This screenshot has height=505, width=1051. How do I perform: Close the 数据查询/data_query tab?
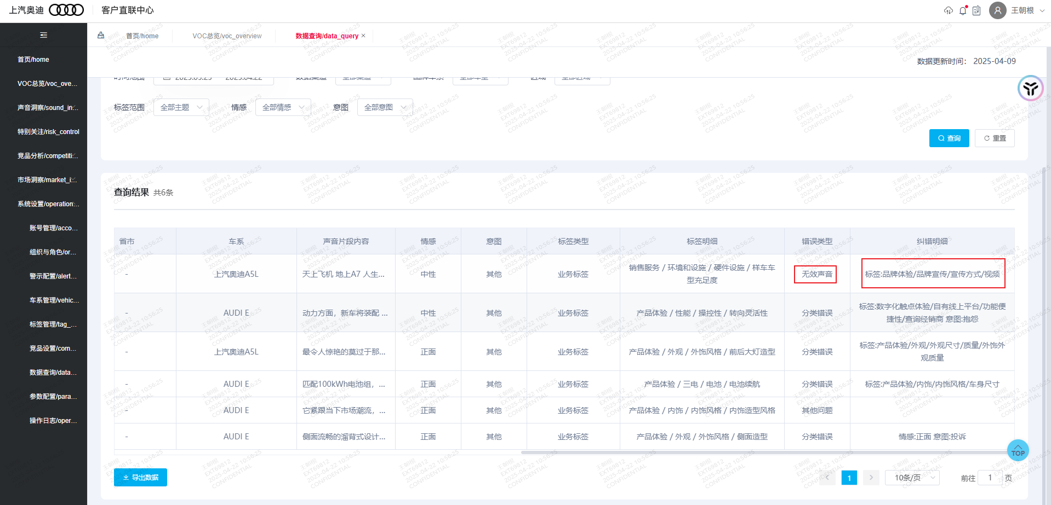(363, 36)
